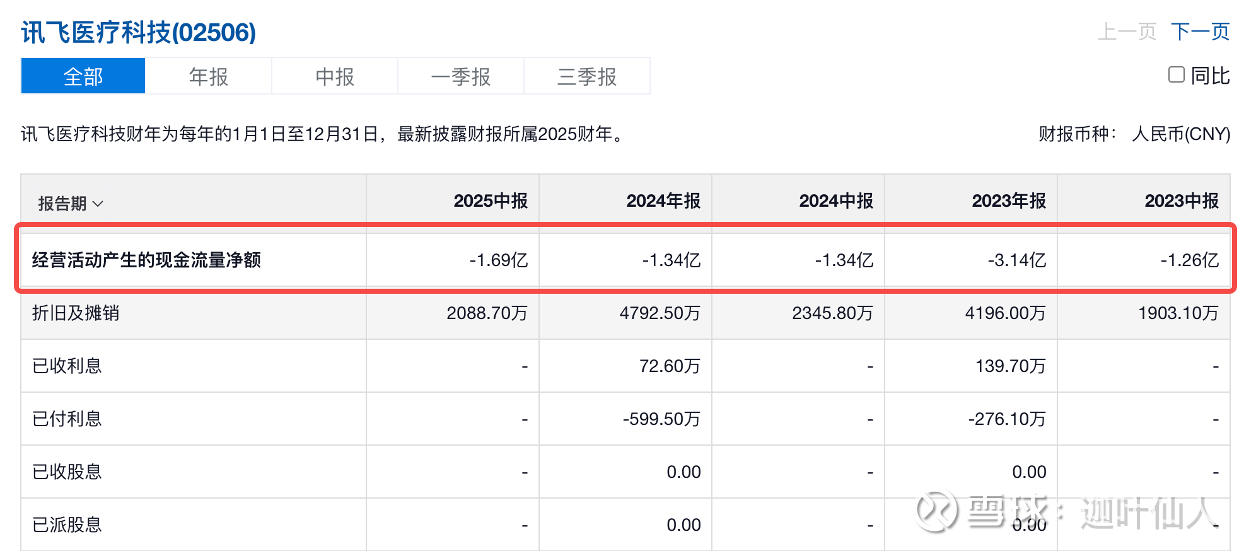Select the 2024中报 column header
Viewport: 1256px width, 551px height.
(x=836, y=201)
